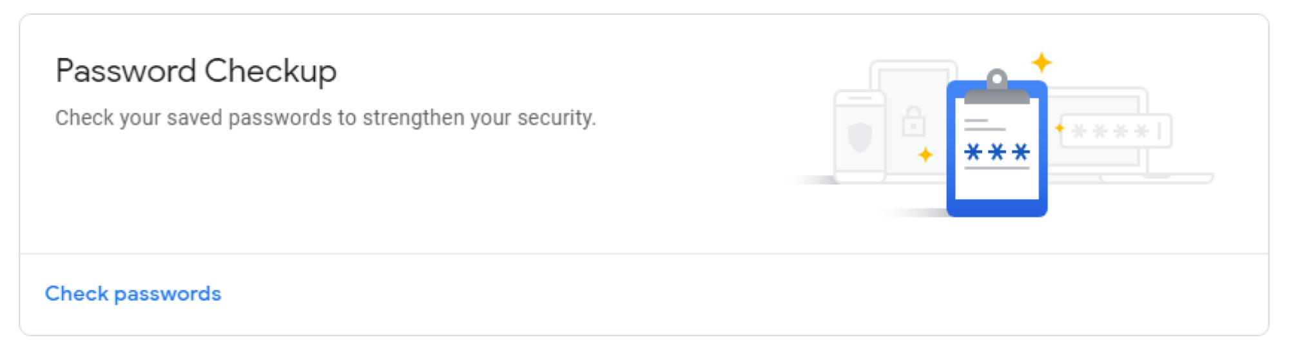The image size is (1289, 360).
Task: Click the grey clip atop the clipboard
Action: tap(997, 88)
